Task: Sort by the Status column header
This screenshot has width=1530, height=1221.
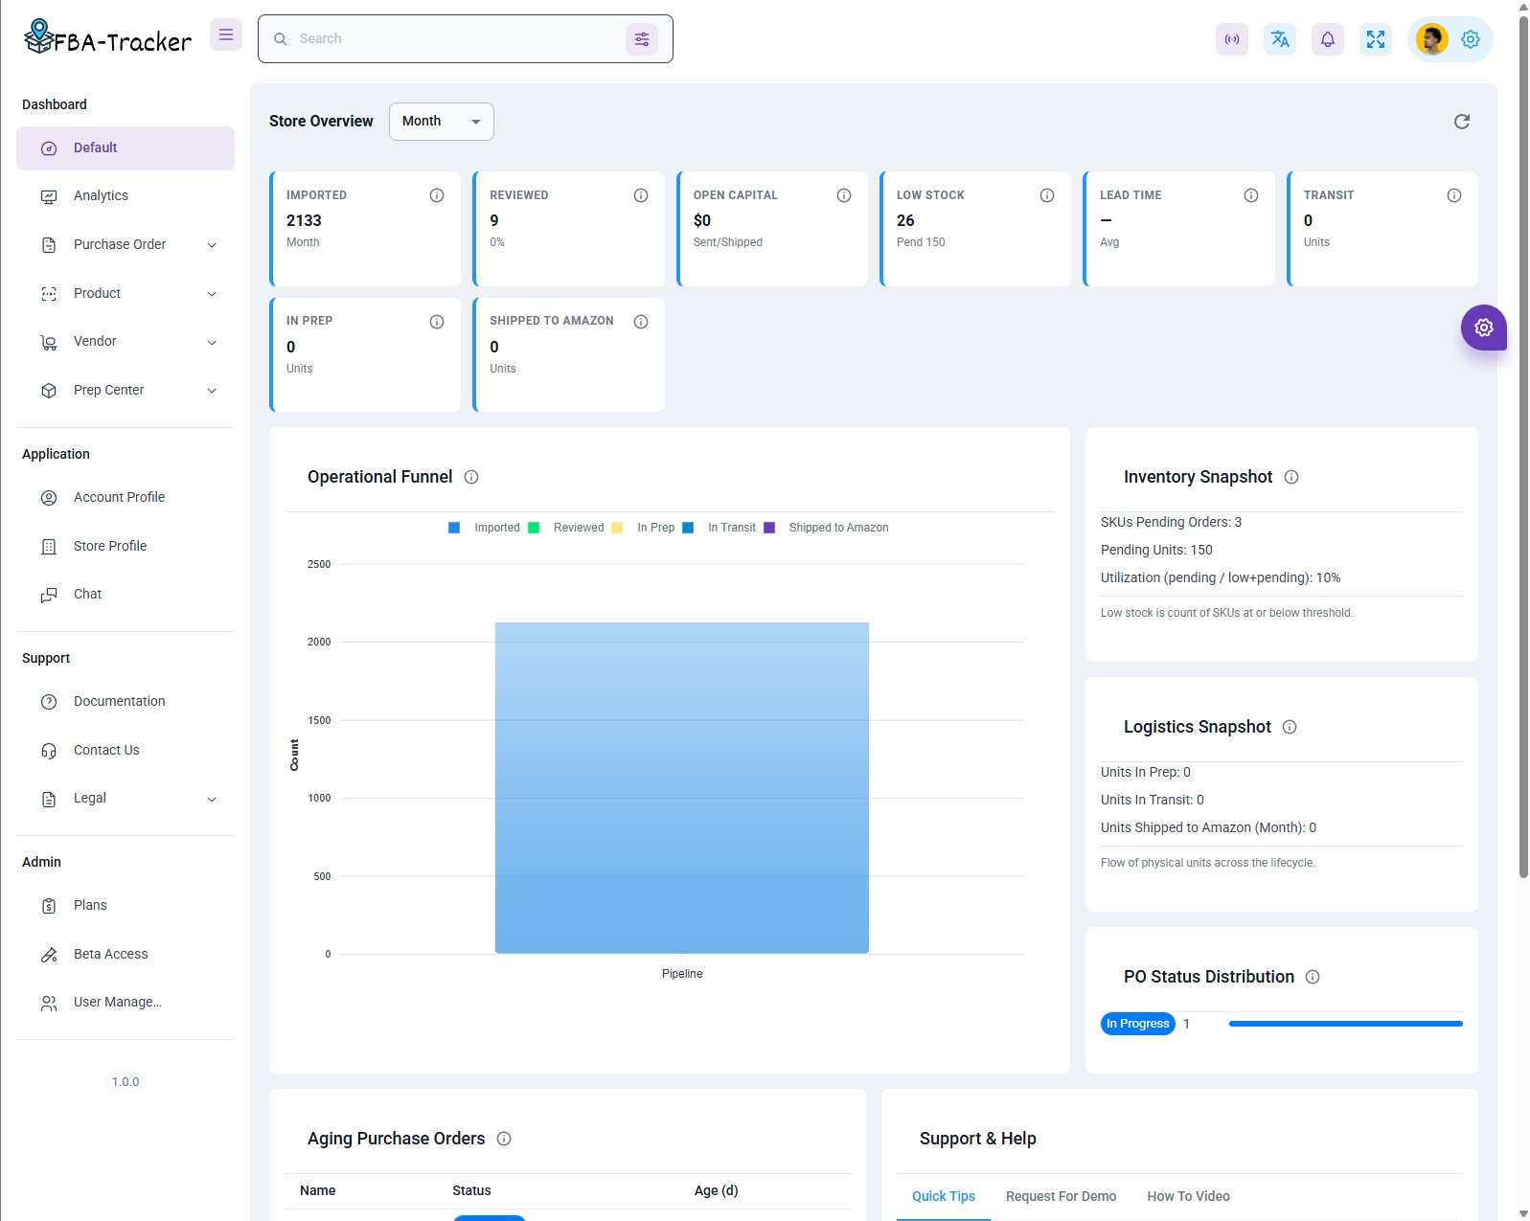Action: click(x=471, y=1191)
